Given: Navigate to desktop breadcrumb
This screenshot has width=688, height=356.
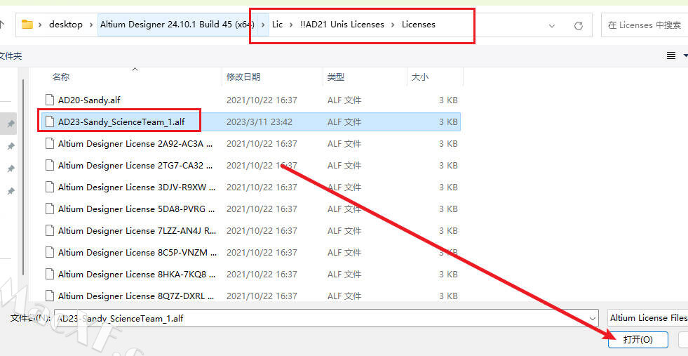Looking at the screenshot, I should [x=66, y=25].
